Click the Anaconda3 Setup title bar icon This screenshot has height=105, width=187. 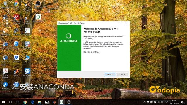click(x=59, y=23)
